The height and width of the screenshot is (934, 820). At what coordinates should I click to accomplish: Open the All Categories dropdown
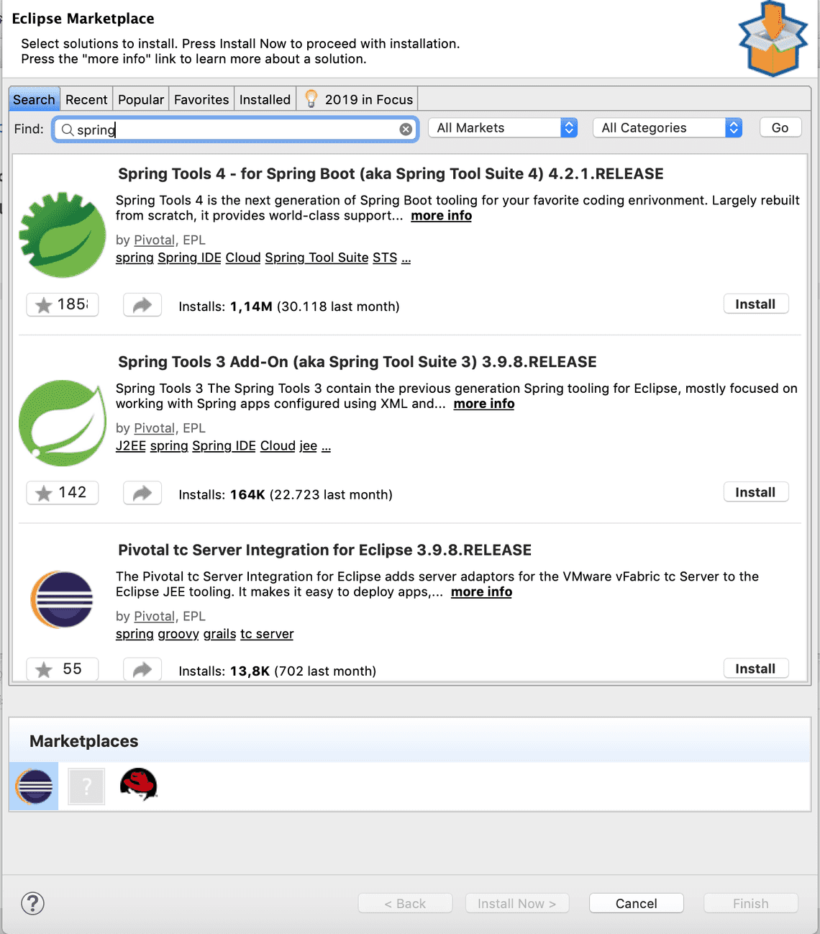point(667,128)
